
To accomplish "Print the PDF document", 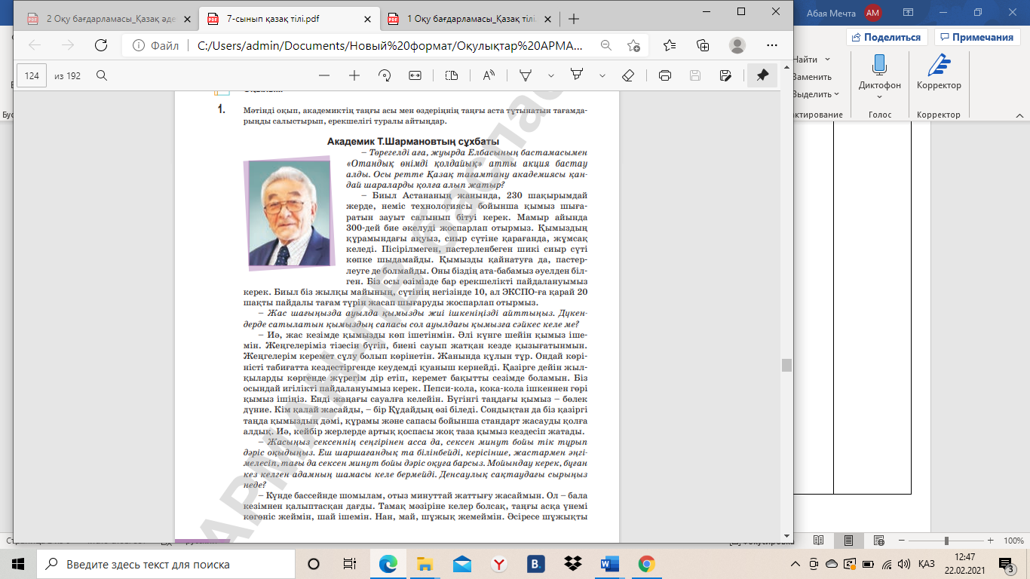I will tap(665, 75).
